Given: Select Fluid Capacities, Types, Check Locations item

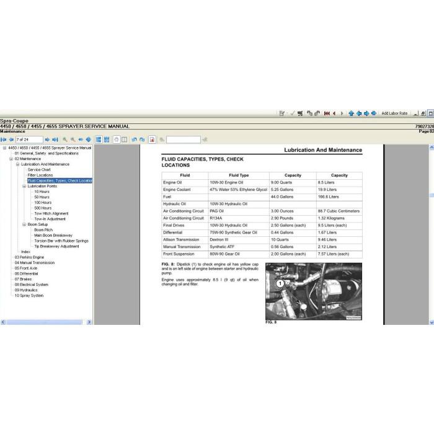Looking at the screenshot, I should point(60,181).
